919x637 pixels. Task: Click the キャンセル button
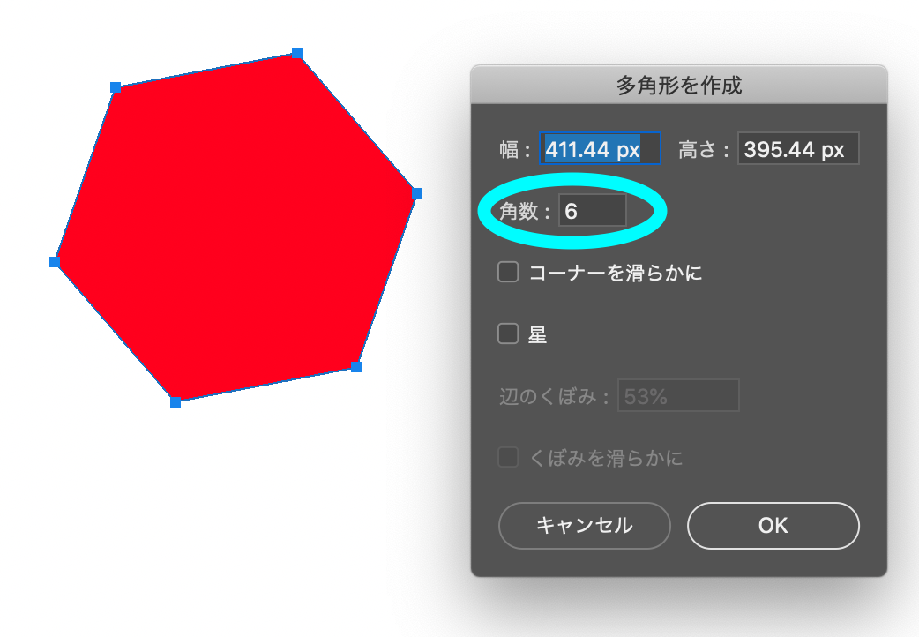pyautogui.click(x=585, y=526)
